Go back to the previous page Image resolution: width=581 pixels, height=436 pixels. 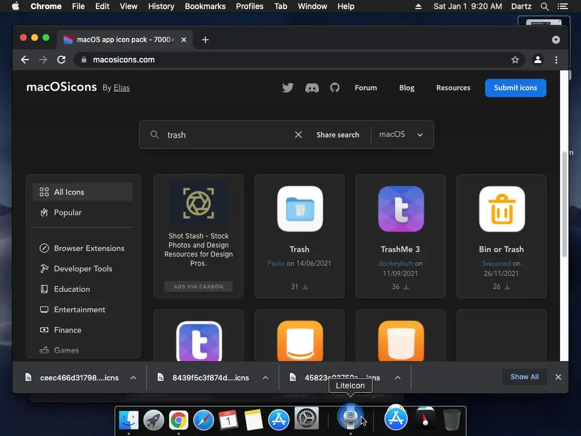pos(25,60)
